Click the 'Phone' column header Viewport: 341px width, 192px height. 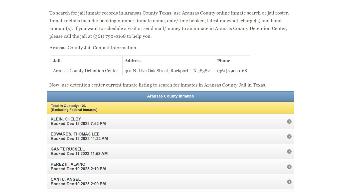[232, 61]
